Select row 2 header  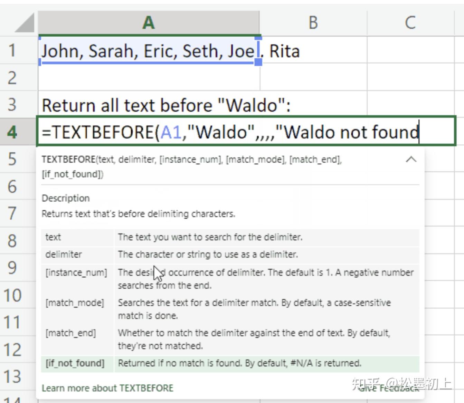click(x=12, y=77)
